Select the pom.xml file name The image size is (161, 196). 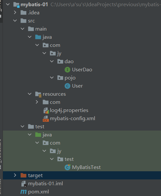point(38,192)
